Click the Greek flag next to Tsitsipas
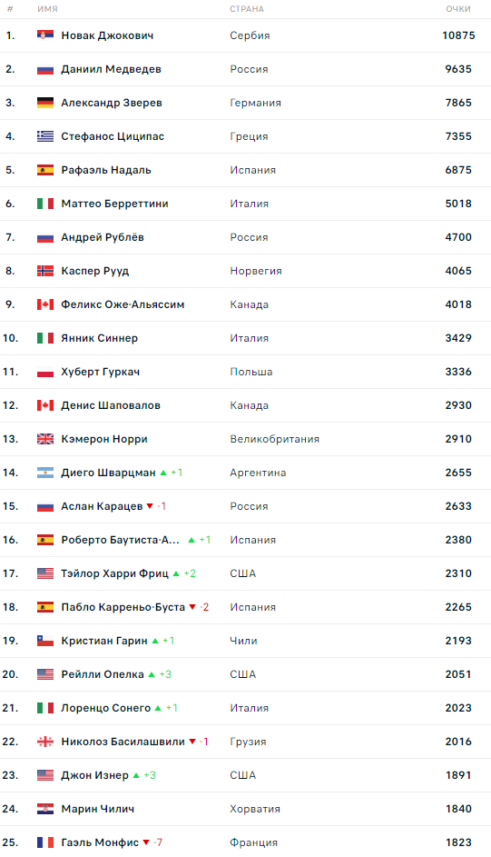 point(45,136)
